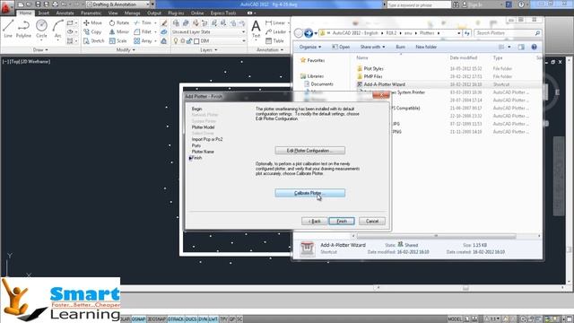Toggle 3DOSNAP in the status bar
This screenshot has height=323, width=574.
[x=156, y=319]
